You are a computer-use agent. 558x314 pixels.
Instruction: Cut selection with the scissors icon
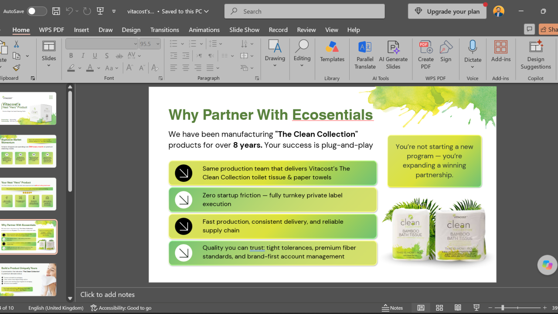click(x=17, y=44)
